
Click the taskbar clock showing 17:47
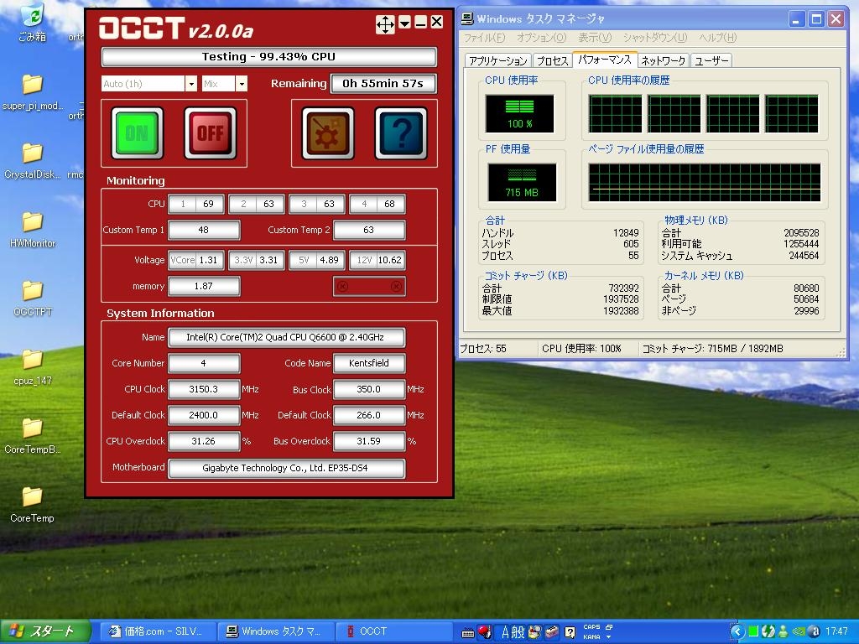836,631
